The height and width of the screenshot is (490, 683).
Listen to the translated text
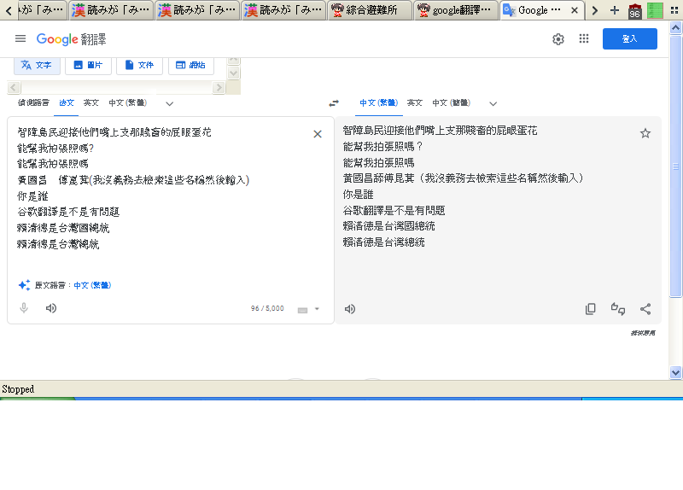(x=350, y=309)
